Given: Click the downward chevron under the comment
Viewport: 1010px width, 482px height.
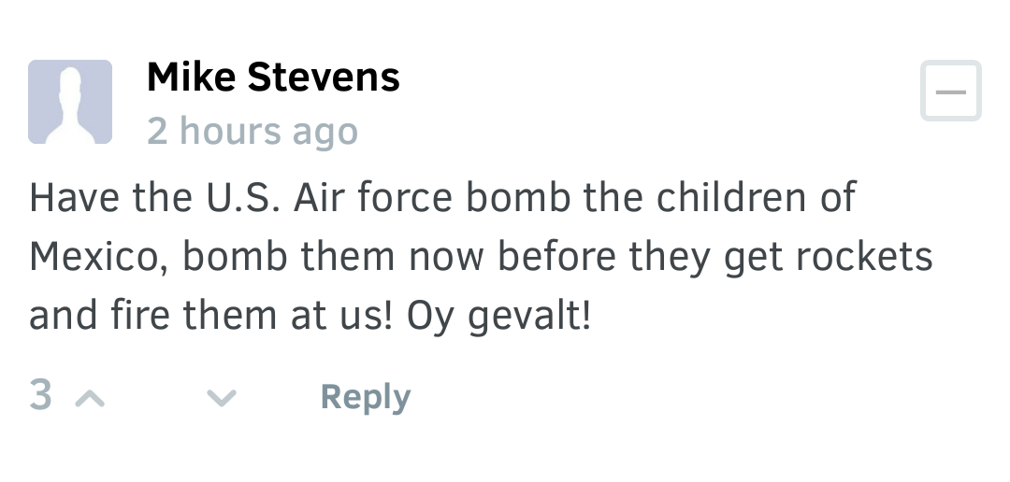Looking at the screenshot, I should (x=222, y=399).
